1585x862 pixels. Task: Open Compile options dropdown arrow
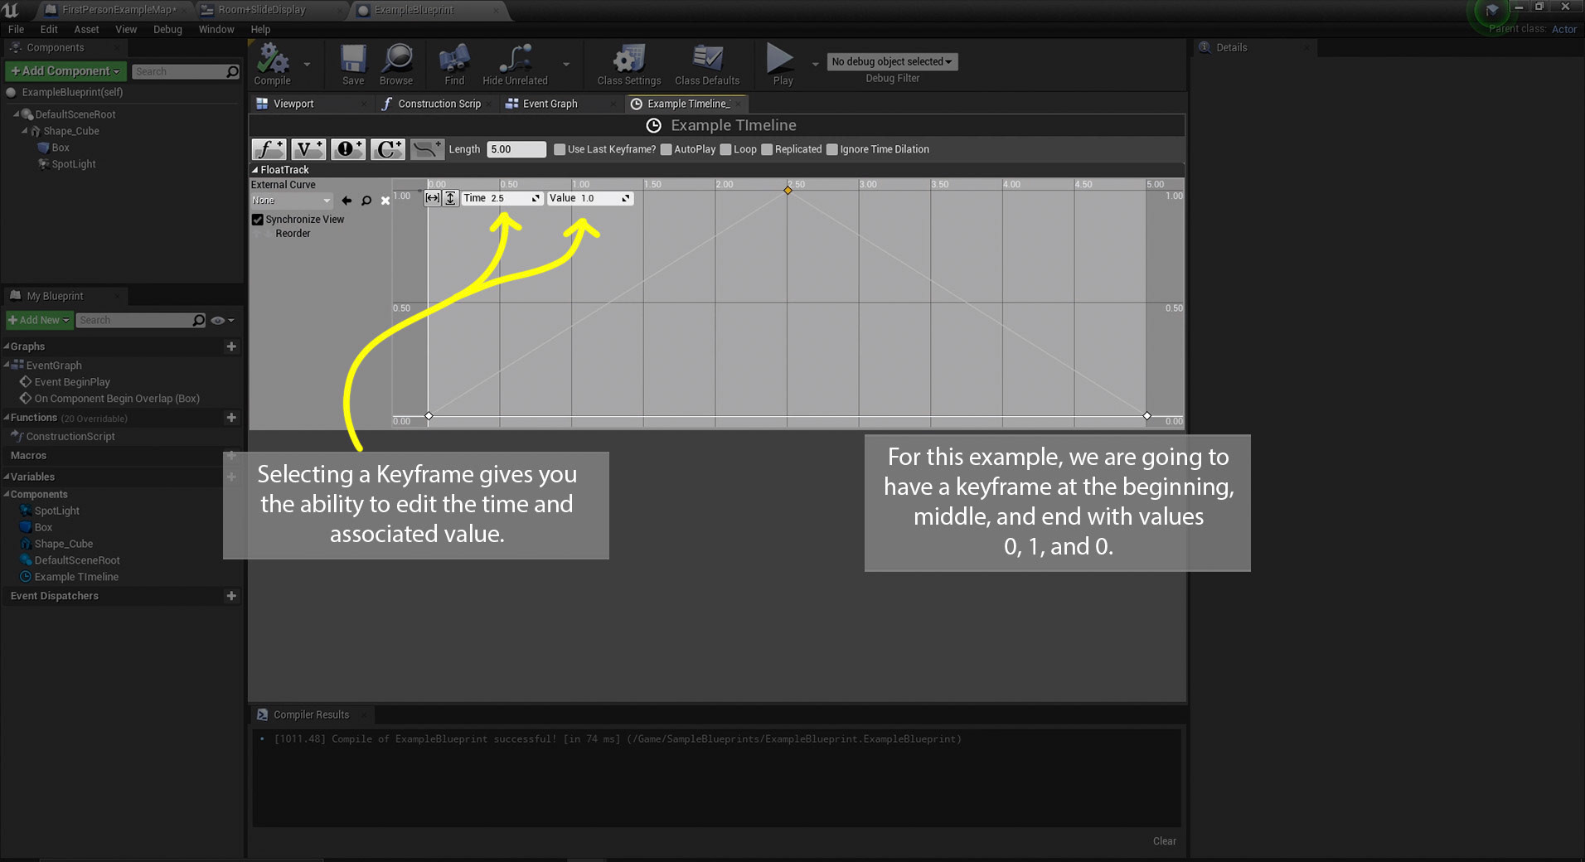tap(307, 65)
